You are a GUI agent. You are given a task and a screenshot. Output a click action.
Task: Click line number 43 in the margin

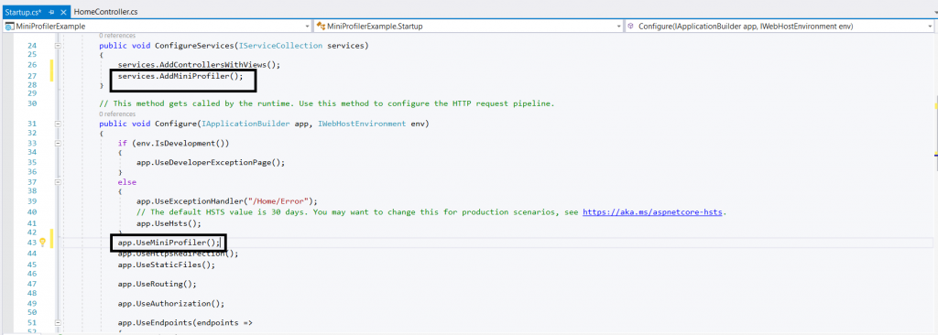pos(32,243)
